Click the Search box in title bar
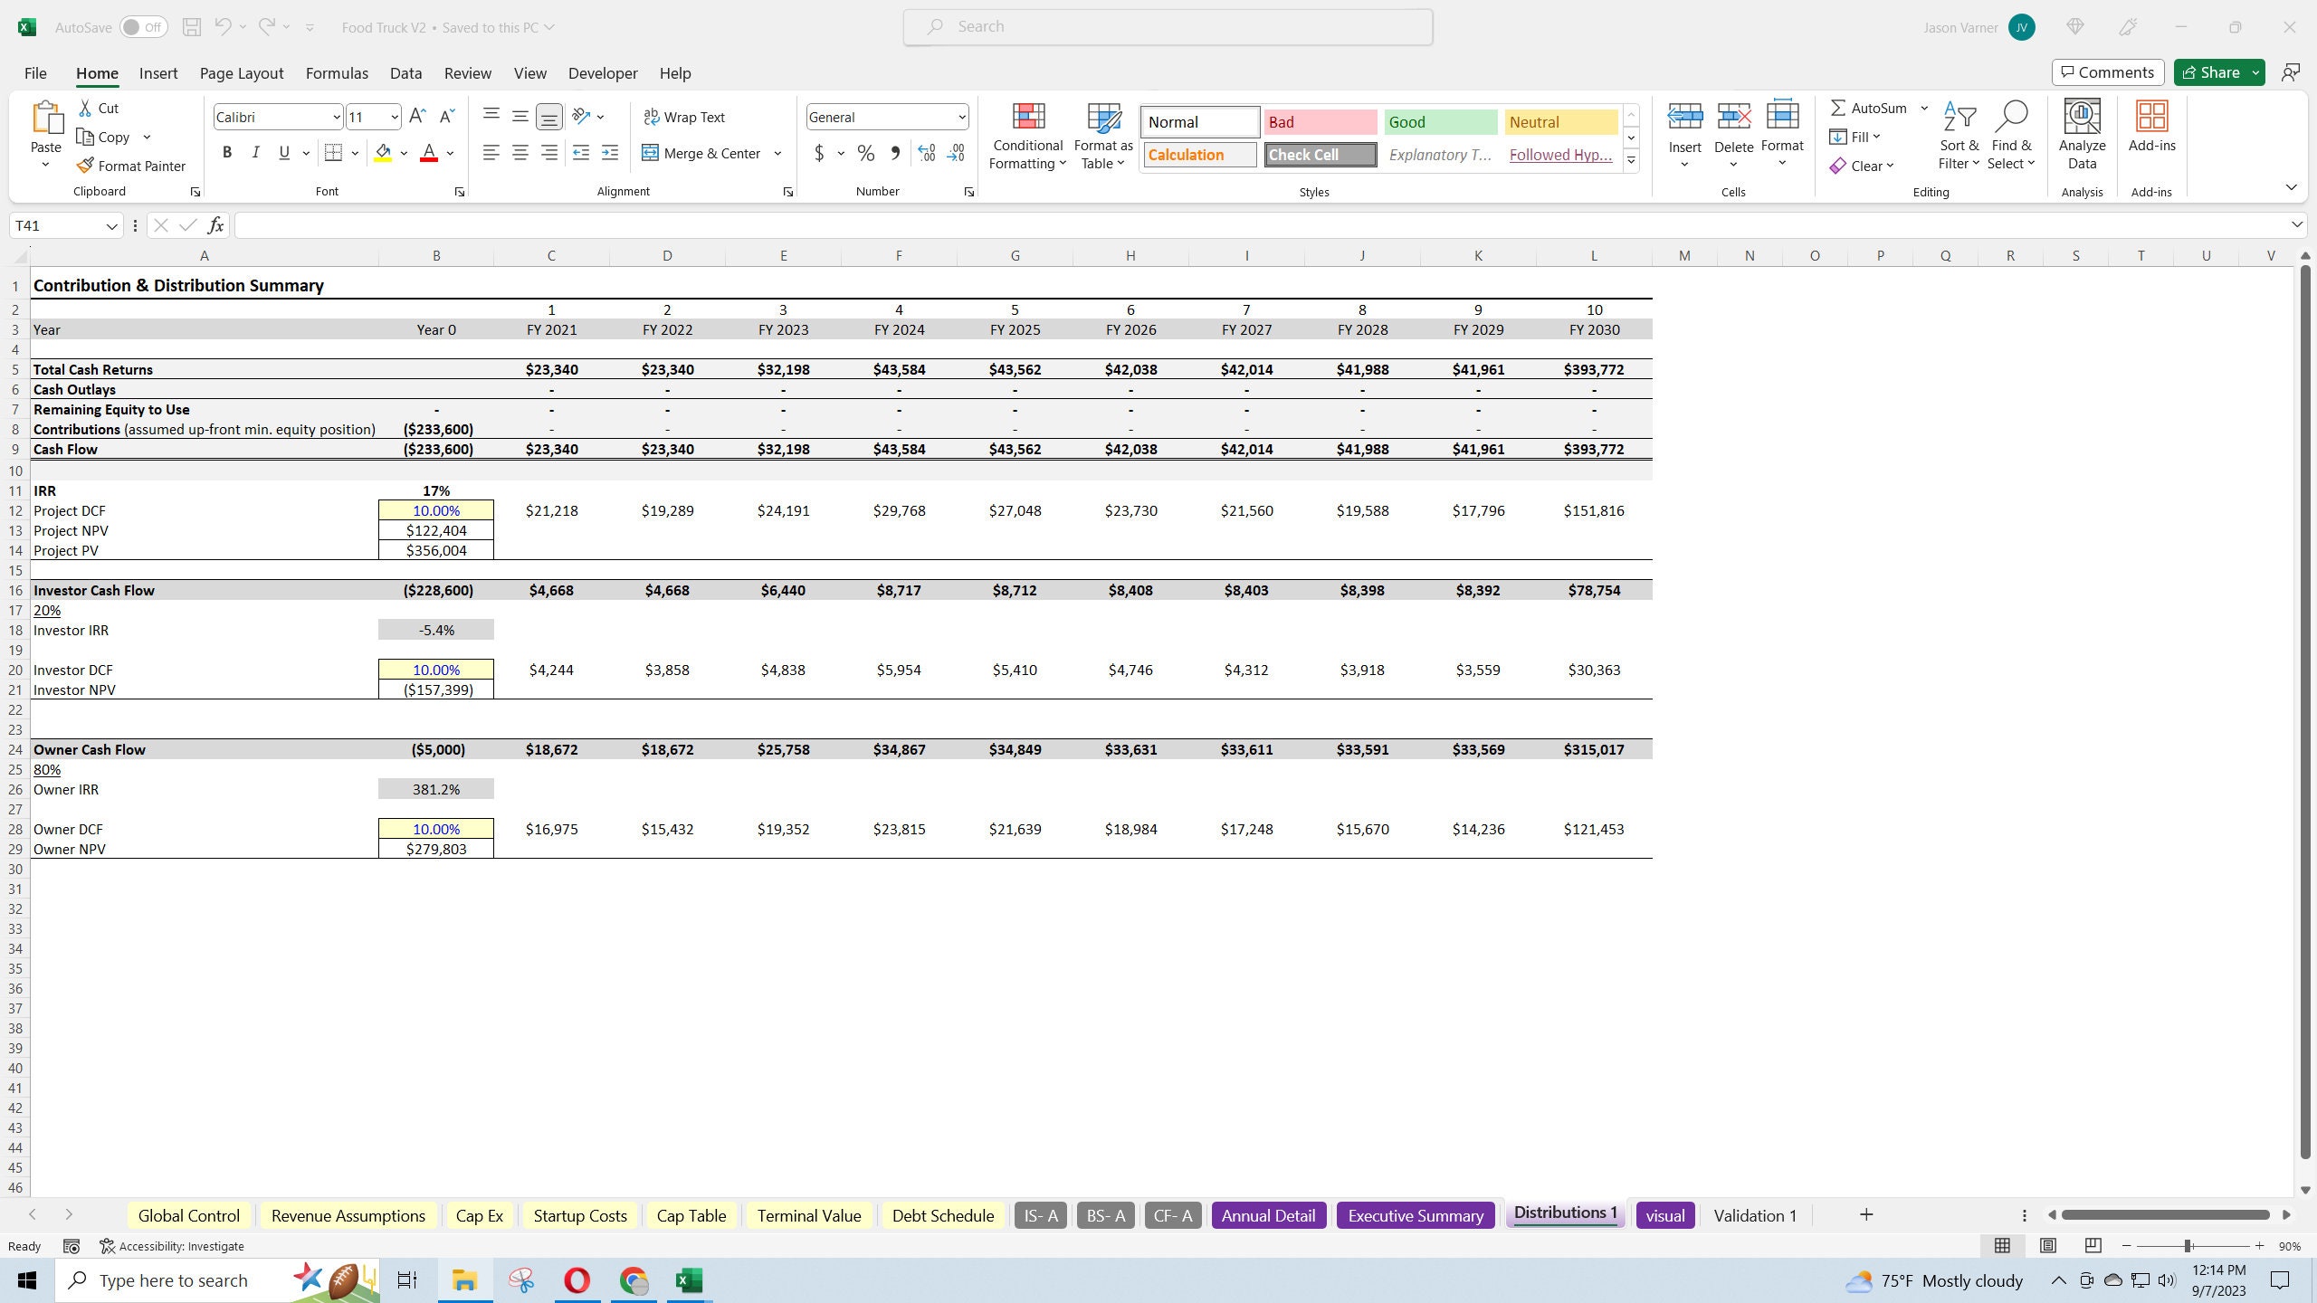Viewport: 2317px width, 1303px height. (x=1168, y=27)
